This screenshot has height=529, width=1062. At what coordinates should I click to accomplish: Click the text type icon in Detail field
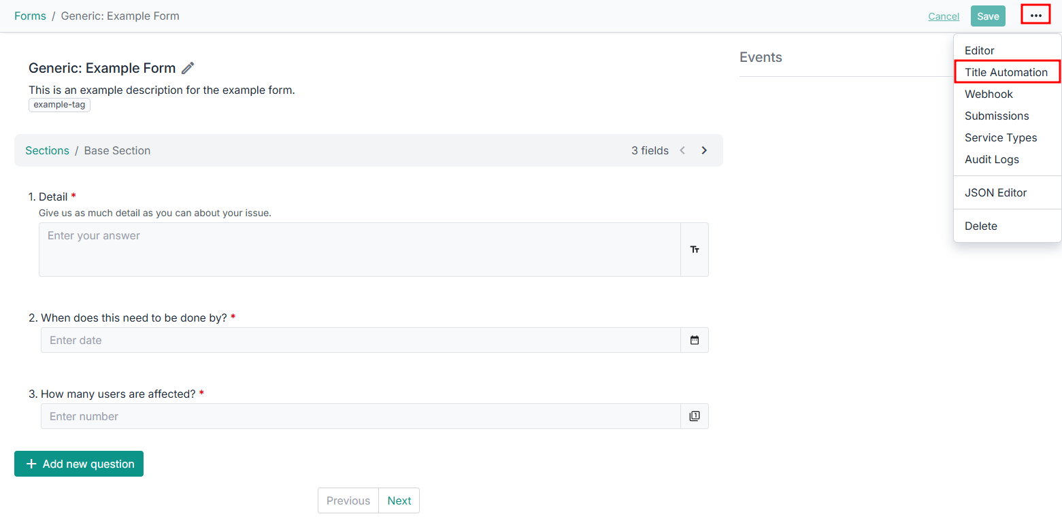coord(695,250)
